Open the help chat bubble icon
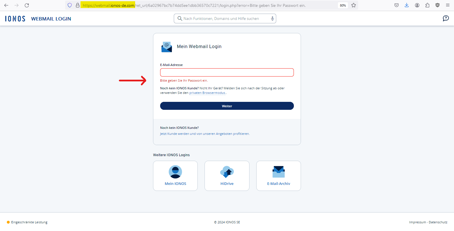Screen dimensions: 454x231 (x=446, y=18)
